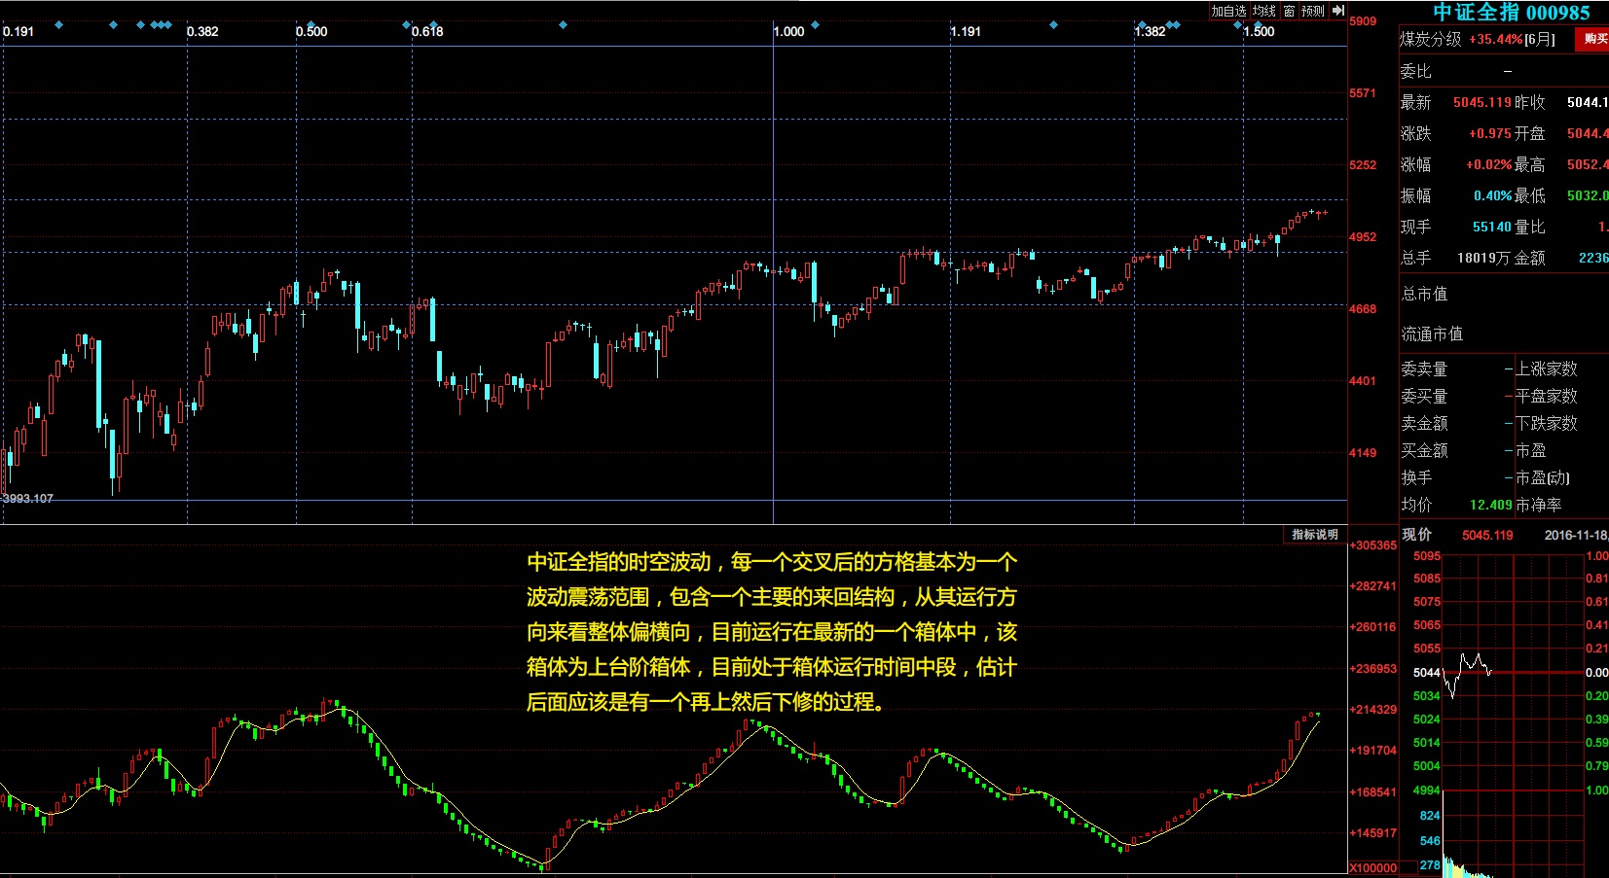Click the red 购买 button
Image resolution: width=1609 pixels, height=878 pixels.
point(1594,39)
